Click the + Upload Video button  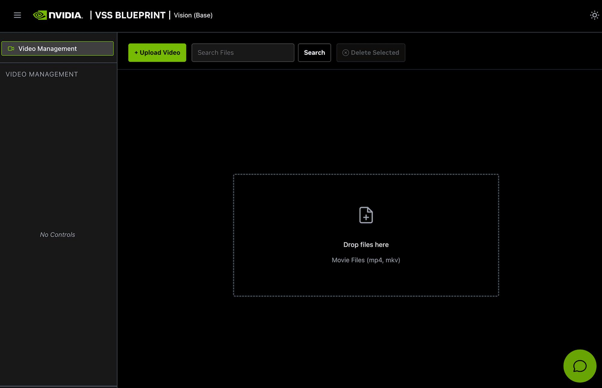click(x=157, y=53)
